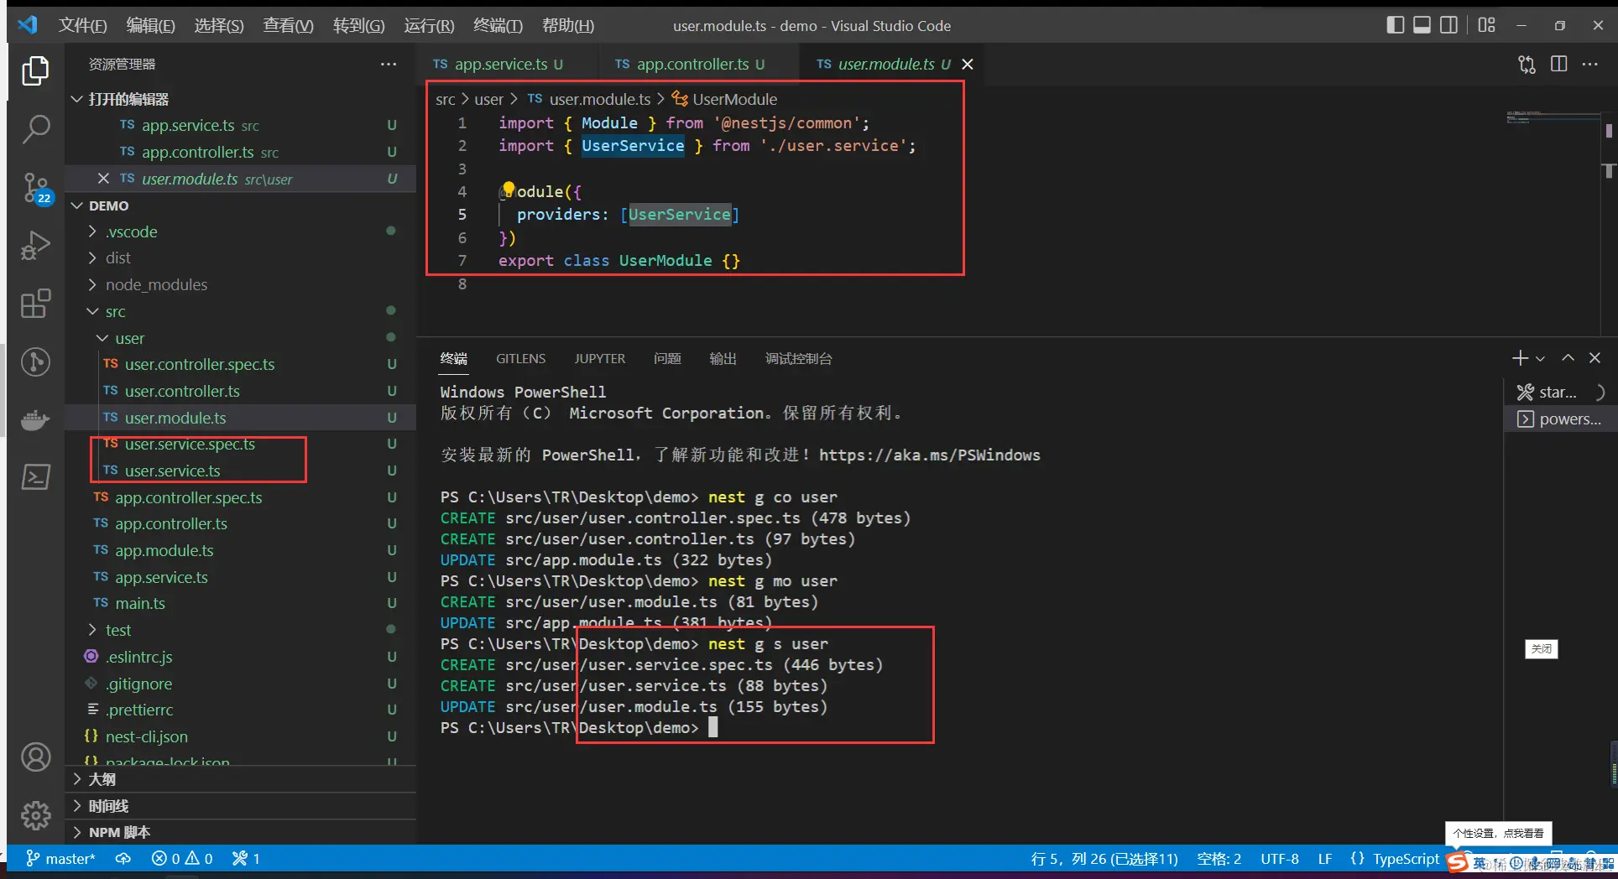Open the Explorer view in activity bar
1618x879 pixels.
35,70
